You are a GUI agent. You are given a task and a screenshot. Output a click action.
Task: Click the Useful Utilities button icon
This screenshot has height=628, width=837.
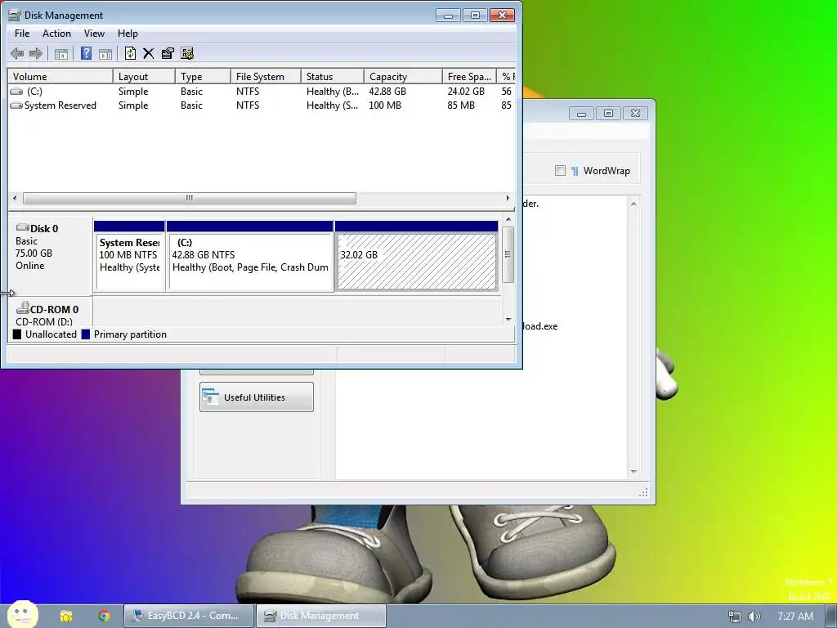(210, 397)
